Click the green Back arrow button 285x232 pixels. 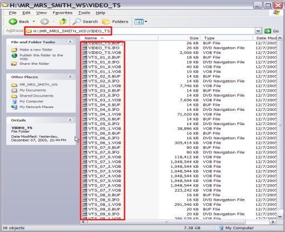tap(13, 22)
